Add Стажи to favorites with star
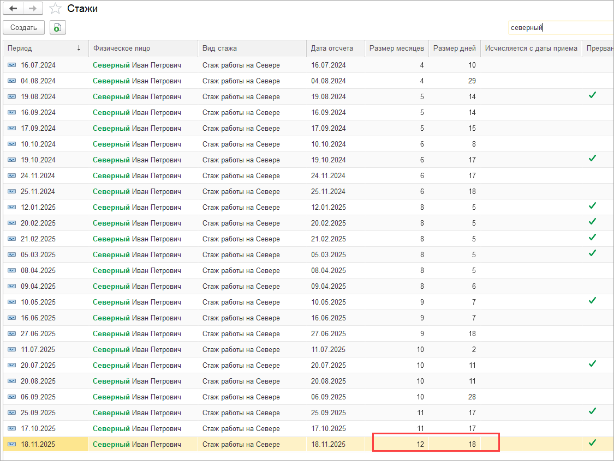Image resolution: width=614 pixels, height=461 pixels. [x=55, y=9]
